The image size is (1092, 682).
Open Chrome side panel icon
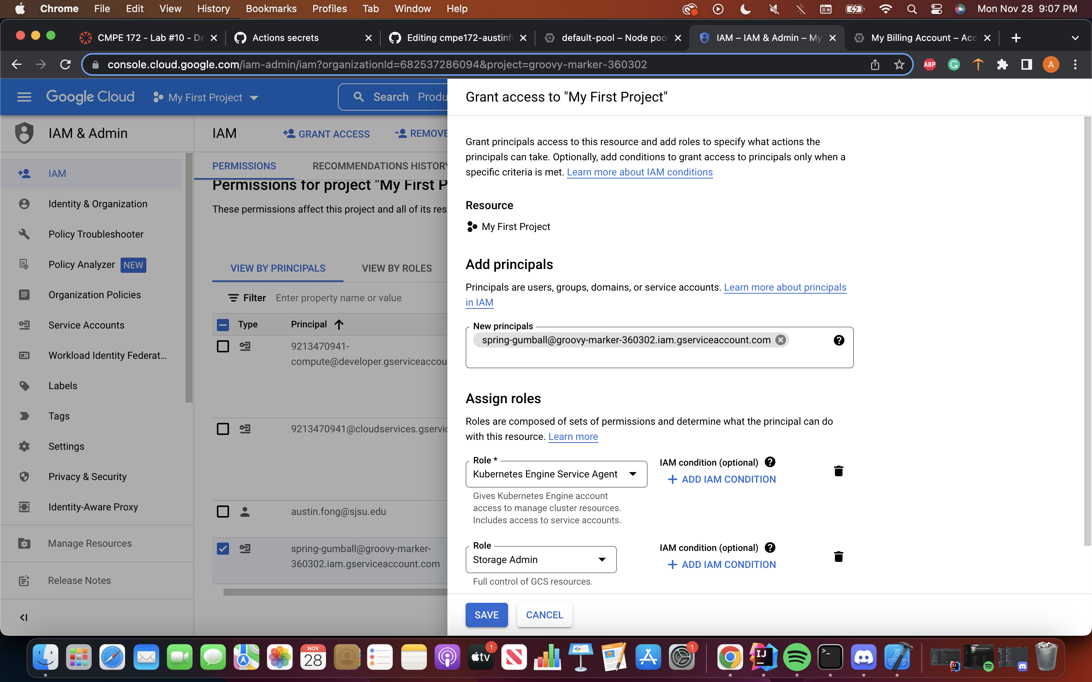click(x=1026, y=64)
